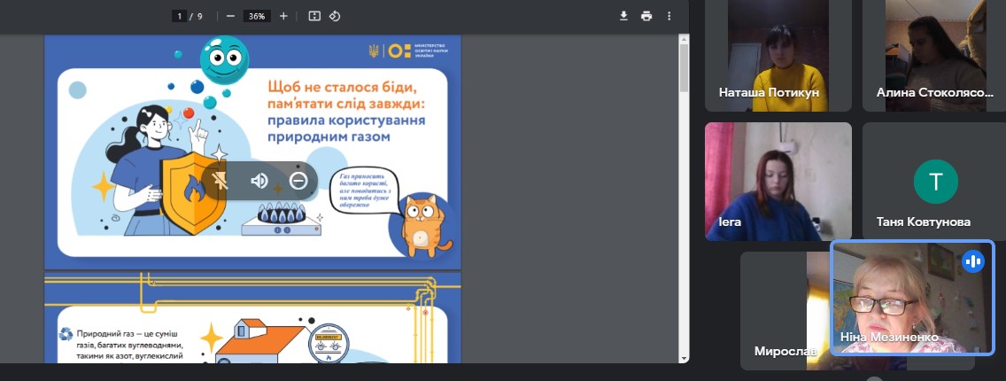Click the blue smiley bubble character
The height and width of the screenshot is (381, 1006).
[225, 59]
